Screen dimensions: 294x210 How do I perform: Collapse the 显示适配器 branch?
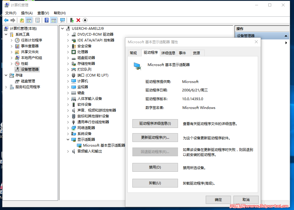click(x=68, y=139)
